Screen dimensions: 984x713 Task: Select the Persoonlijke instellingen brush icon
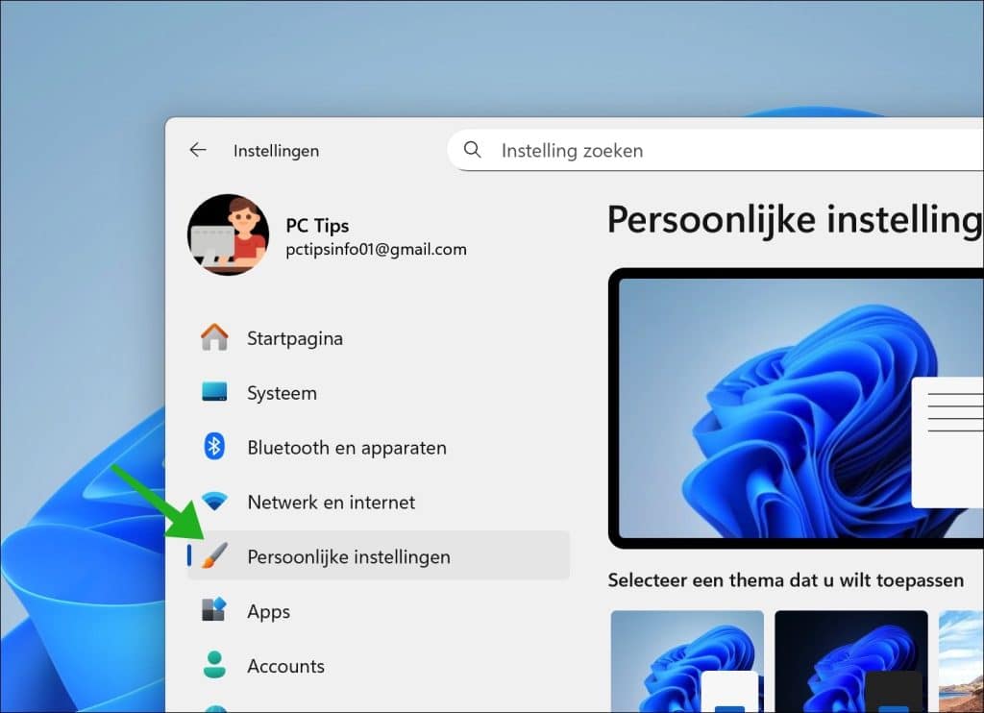click(x=213, y=556)
